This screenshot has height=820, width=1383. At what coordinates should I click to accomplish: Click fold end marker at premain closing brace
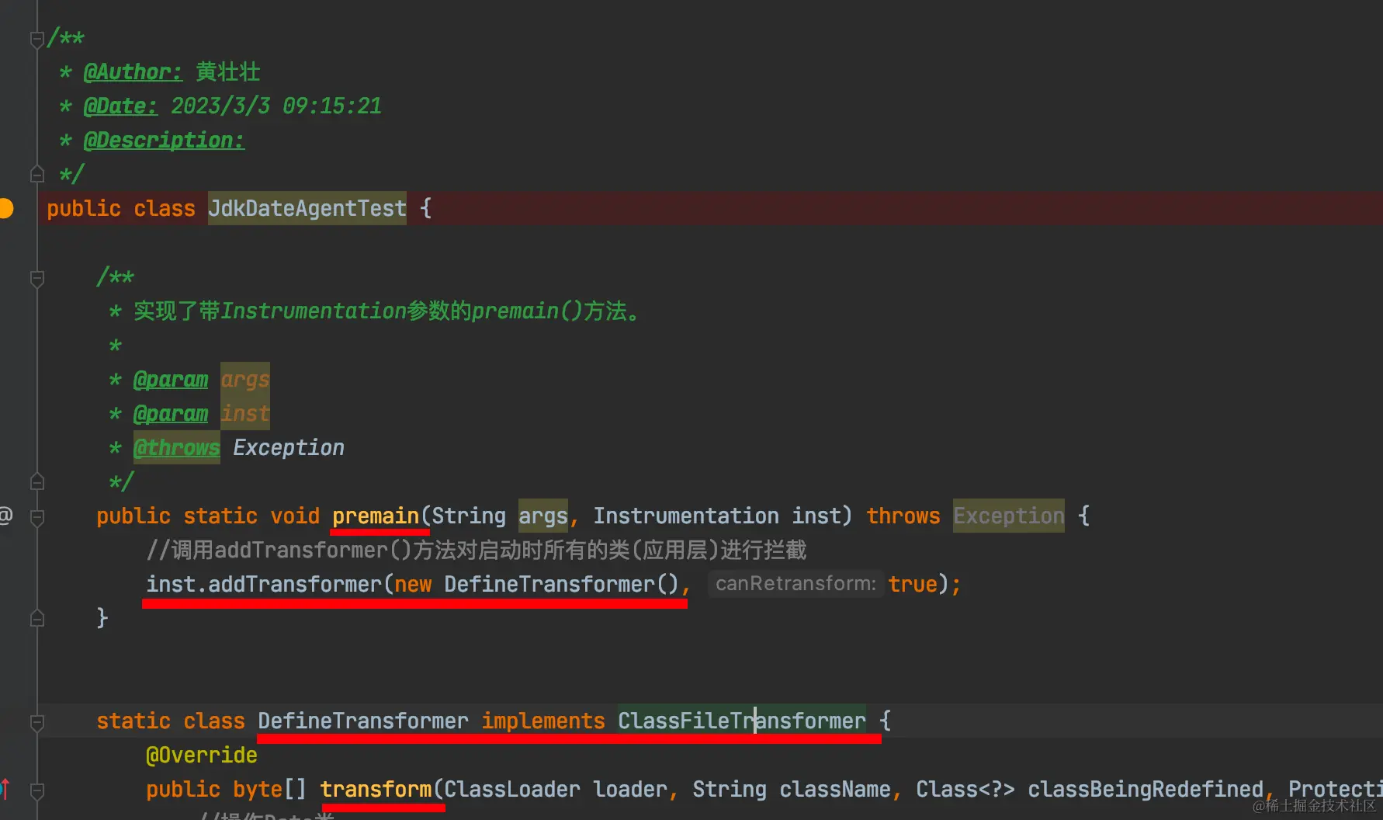36,618
